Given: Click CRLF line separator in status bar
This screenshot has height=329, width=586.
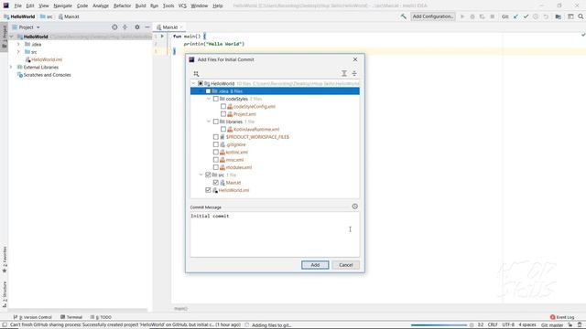Looking at the screenshot, I should click(493, 325).
